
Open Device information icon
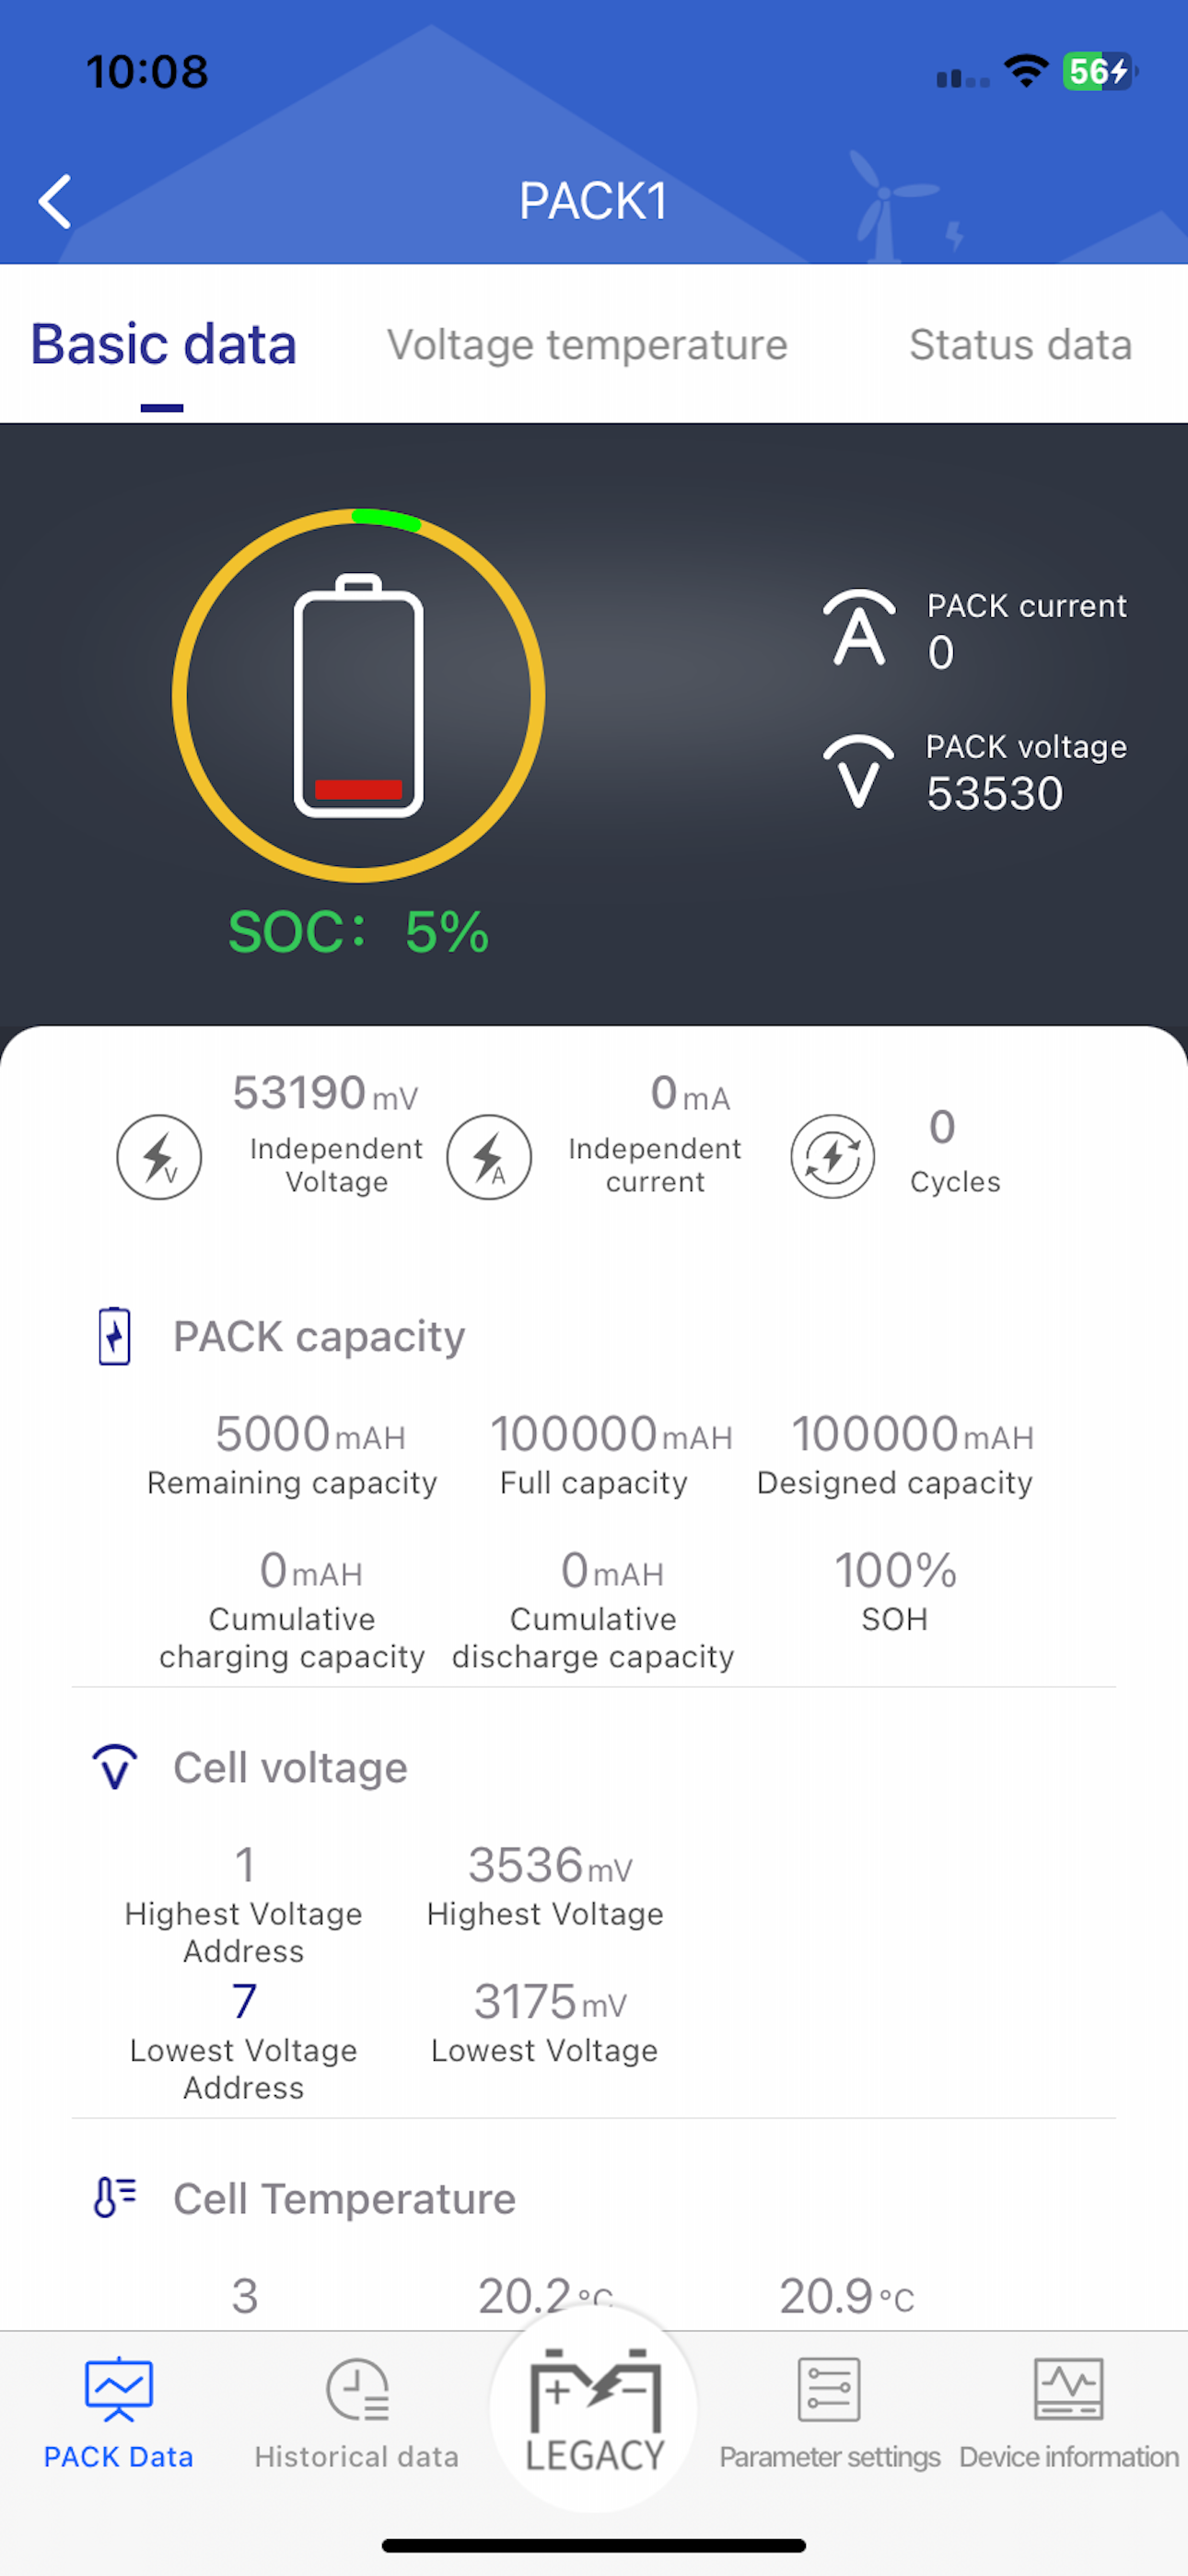(1069, 2390)
